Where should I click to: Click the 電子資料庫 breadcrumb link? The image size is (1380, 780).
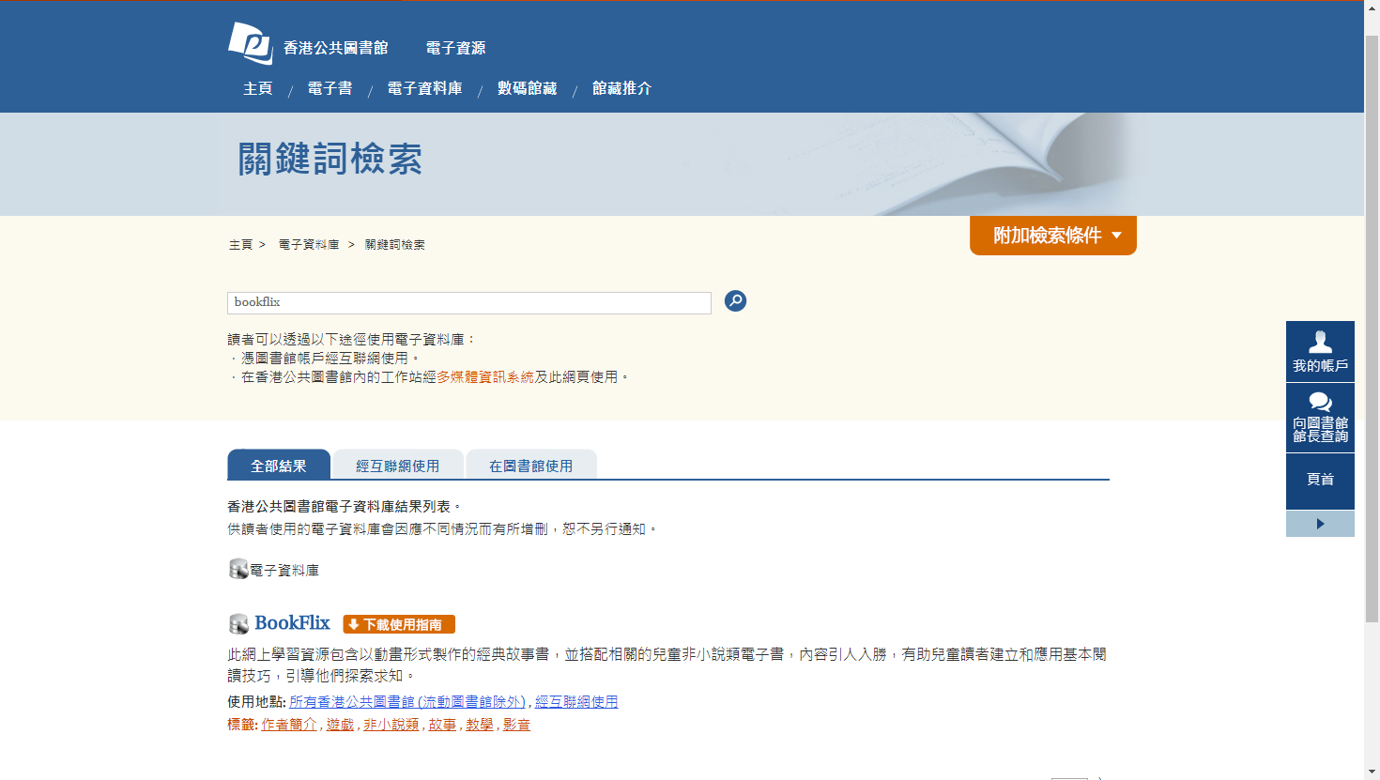point(309,244)
